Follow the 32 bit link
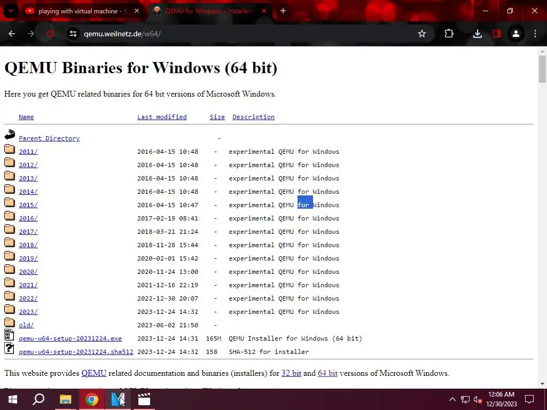Image resolution: width=547 pixels, height=410 pixels. tap(291, 373)
